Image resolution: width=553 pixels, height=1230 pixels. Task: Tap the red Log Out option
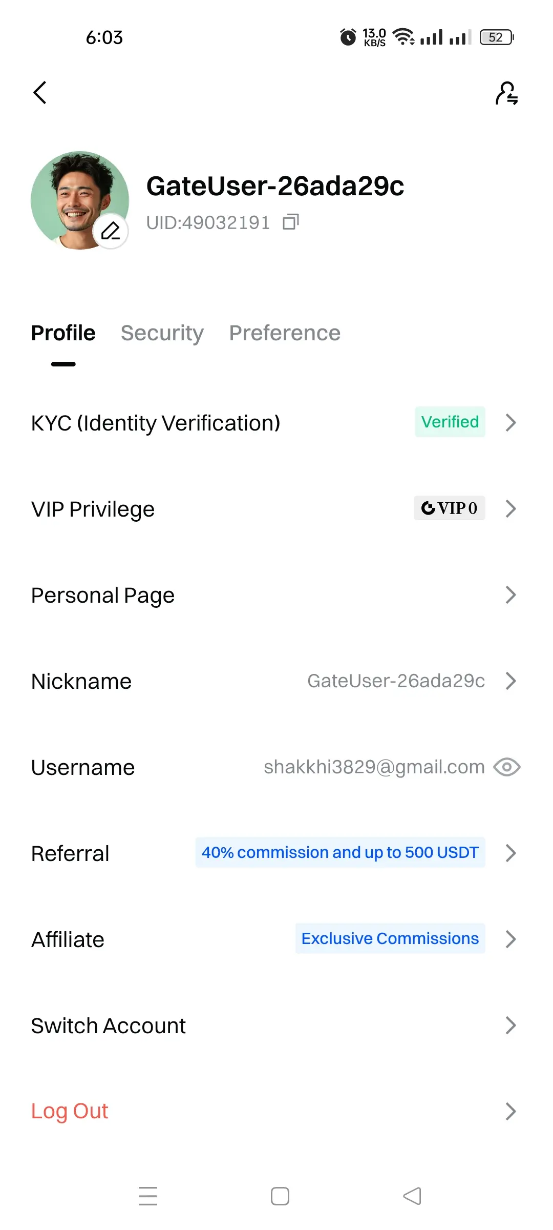(70, 1111)
